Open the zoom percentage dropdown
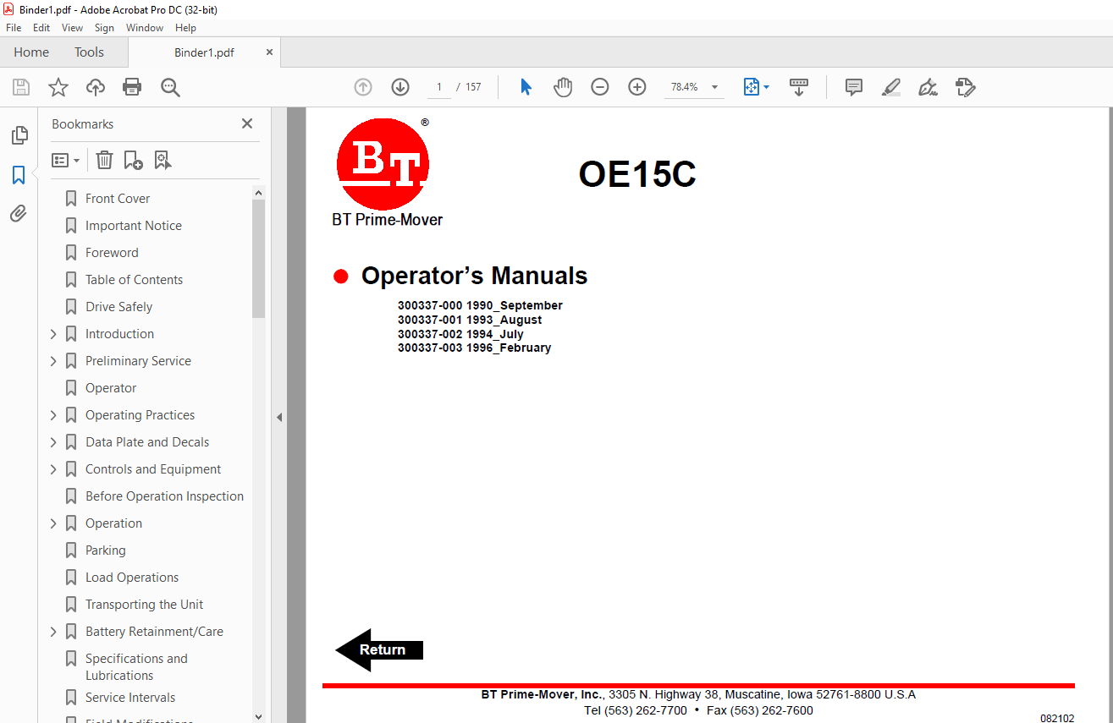Screen dimensions: 1113x723 (714, 87)
